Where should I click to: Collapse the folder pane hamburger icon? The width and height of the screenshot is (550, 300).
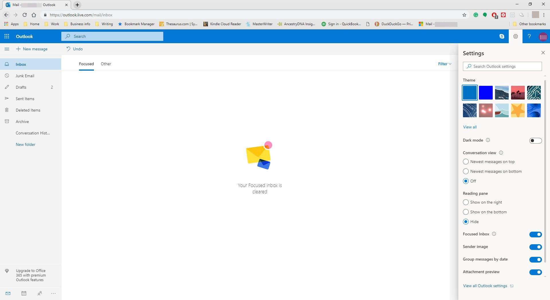(7, 49)
